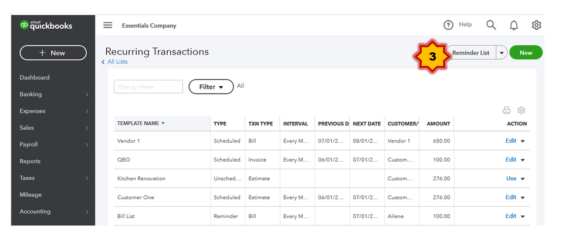Go to Reports in the sidebar
The image size is (586, 236).
point(30,161)
